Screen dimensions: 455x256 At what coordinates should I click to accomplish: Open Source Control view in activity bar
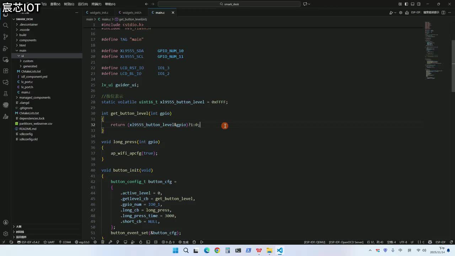pos(5,37)
